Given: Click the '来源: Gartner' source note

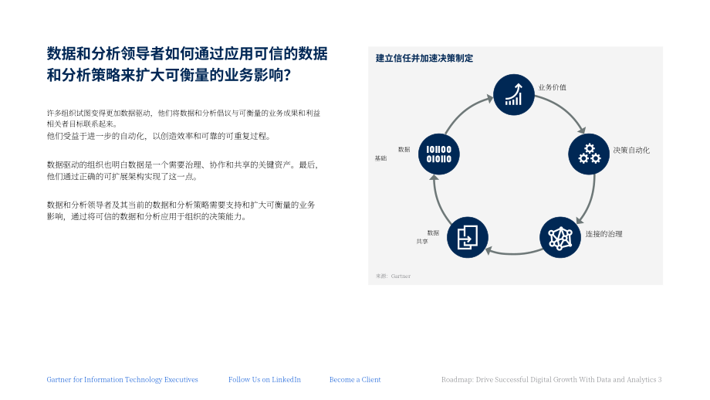Looking at the screenshot, I should click(393, 276).
